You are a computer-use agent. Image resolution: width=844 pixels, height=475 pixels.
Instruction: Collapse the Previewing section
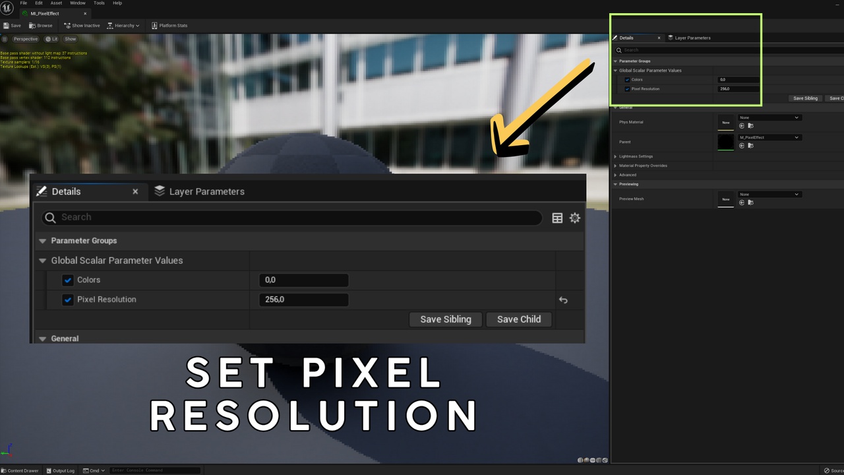(616, 184)
